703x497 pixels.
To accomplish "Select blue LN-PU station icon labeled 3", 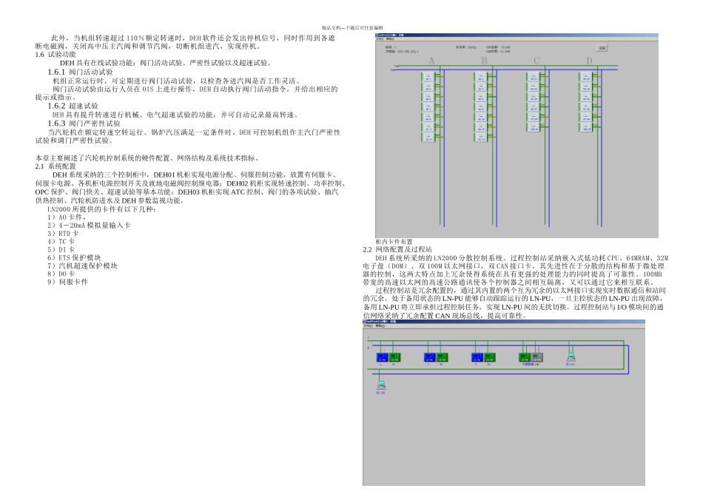I will click(x=477, y=357).
